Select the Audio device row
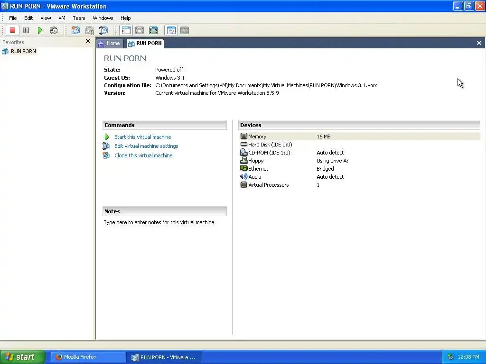This screenshot has width=486, height=364. (360, 177)
